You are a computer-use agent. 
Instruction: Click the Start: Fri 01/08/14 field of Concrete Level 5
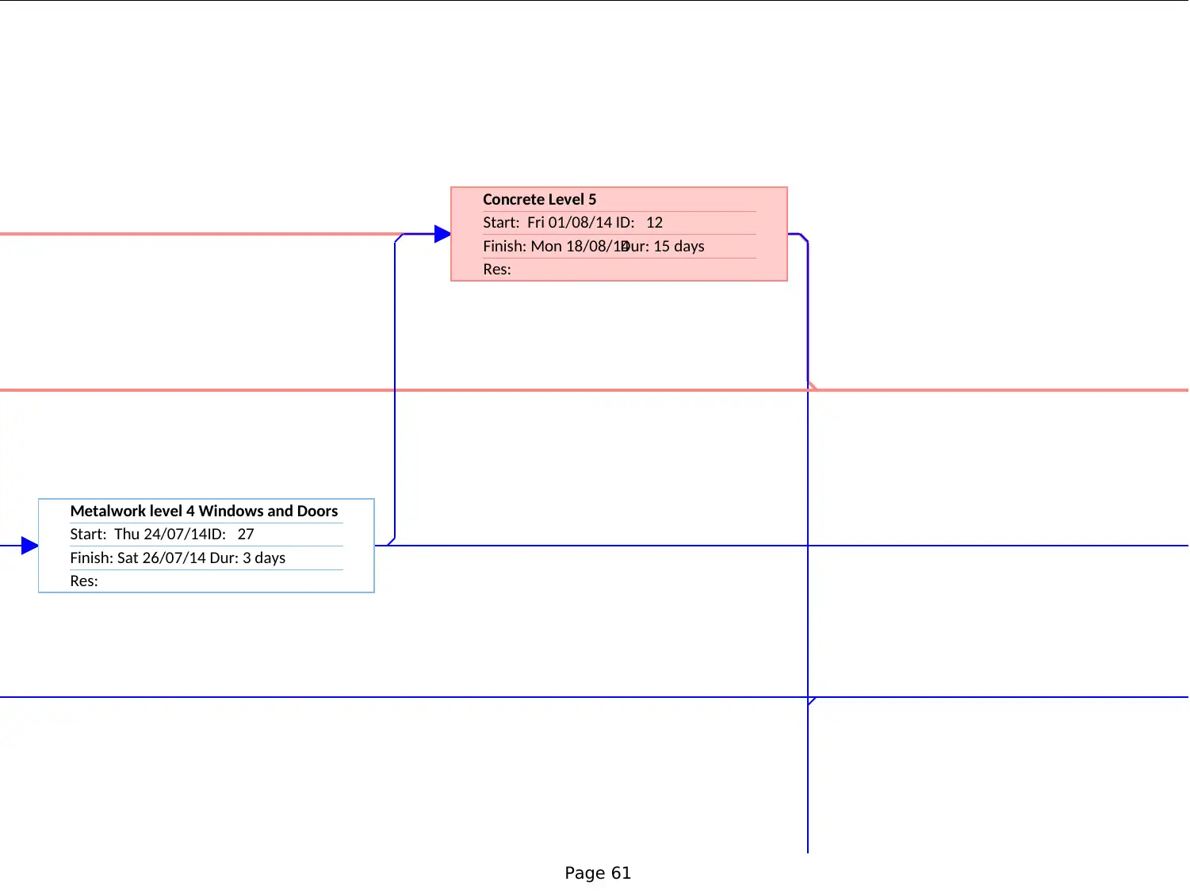point(548,223)
